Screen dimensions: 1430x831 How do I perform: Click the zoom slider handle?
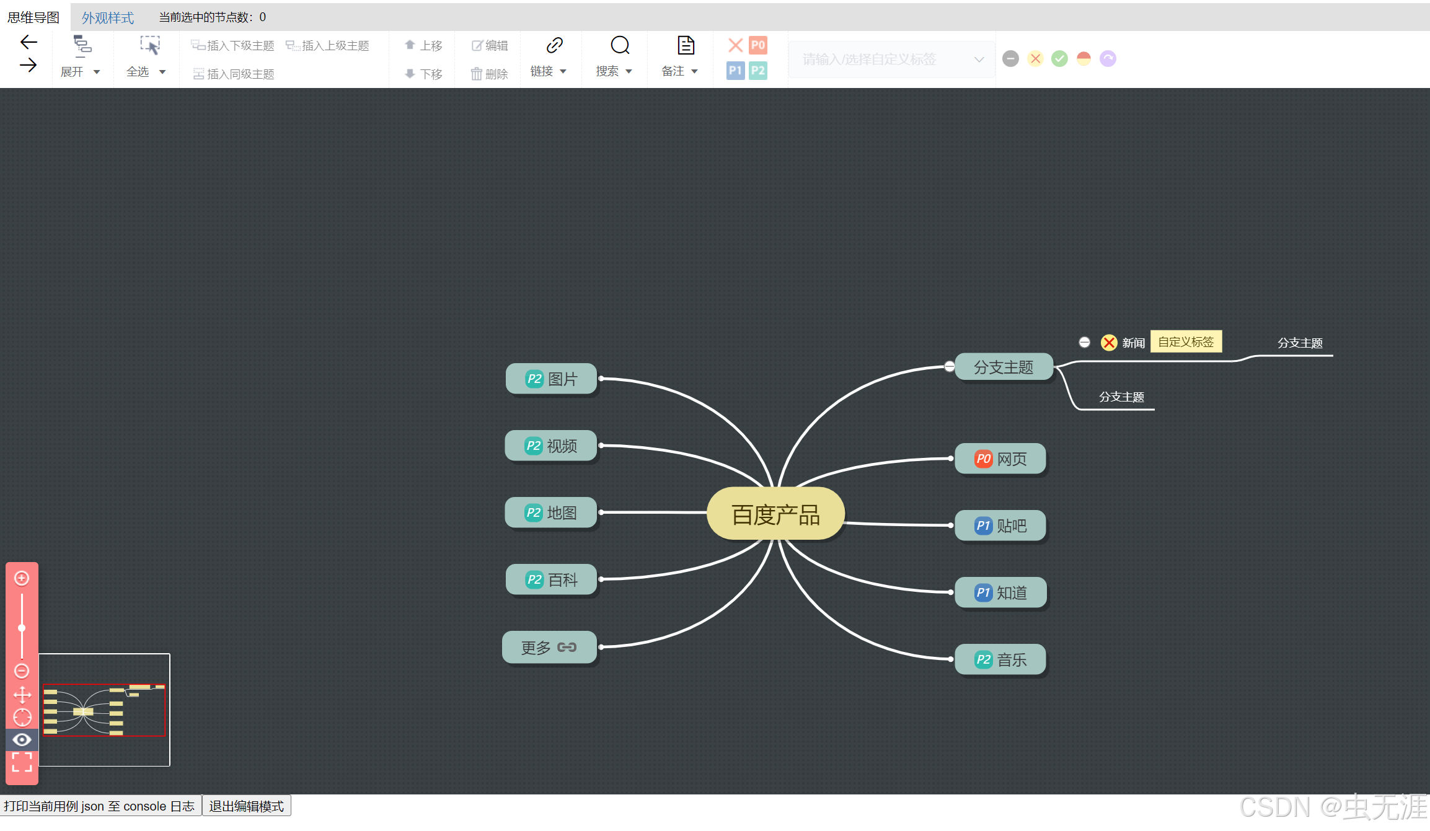pos(22,628)
